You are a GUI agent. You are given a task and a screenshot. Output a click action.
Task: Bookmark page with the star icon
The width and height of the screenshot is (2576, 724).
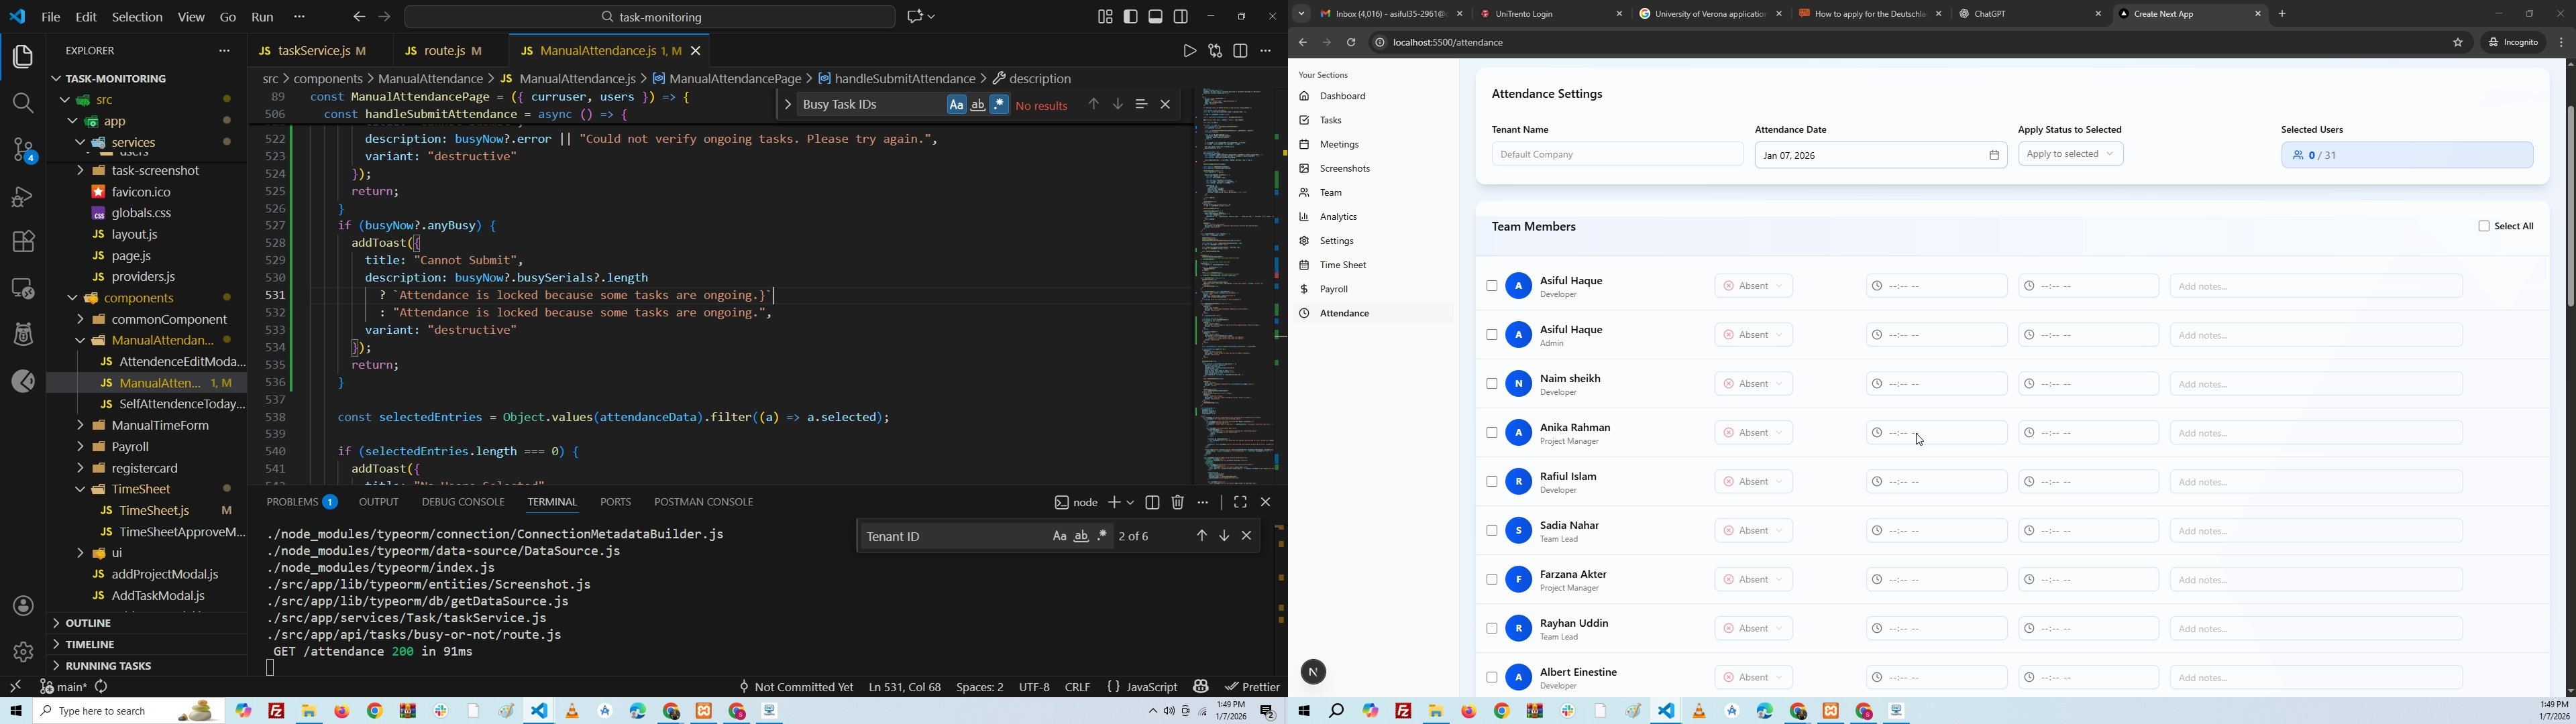[2457, 43]
